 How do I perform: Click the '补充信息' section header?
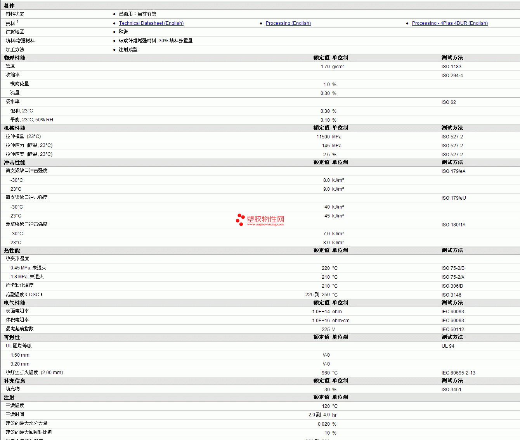[15, 381]
